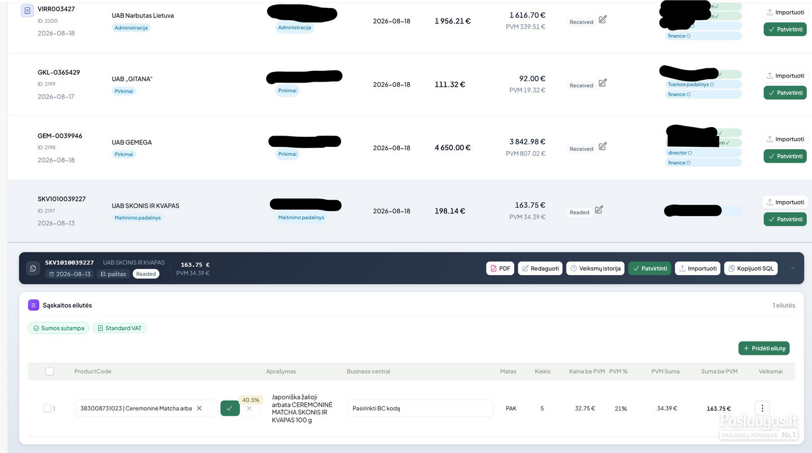Image resolution: width=812 pixels, height=453 pixels.
Task: Select invoice number GEM-0039946
Action: (60, 136)
